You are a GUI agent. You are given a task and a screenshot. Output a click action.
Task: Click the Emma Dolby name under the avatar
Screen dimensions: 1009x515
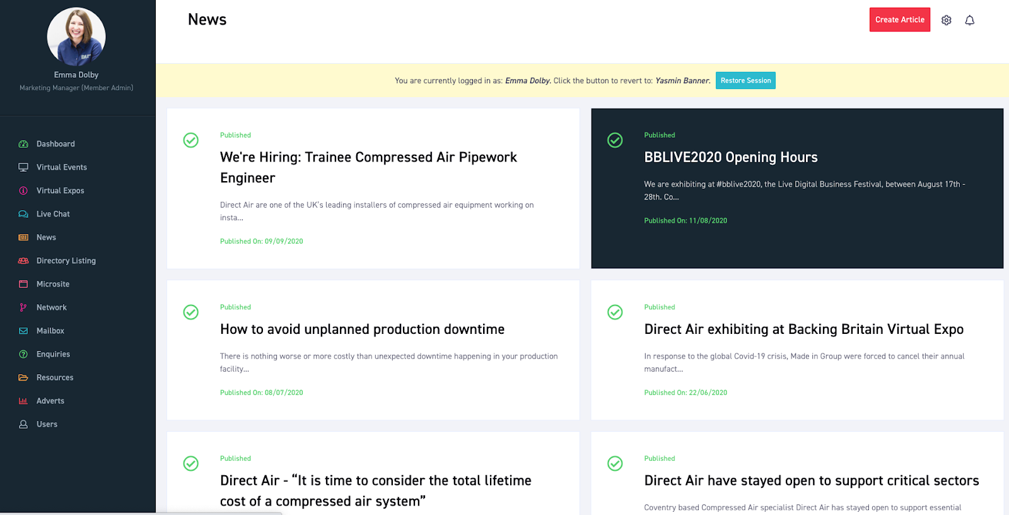pos(76,74)
